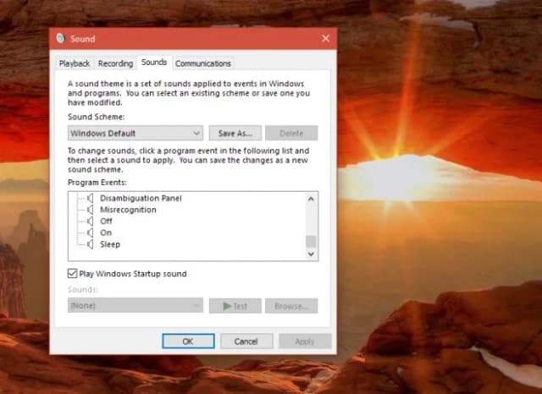Close the Sound dialog window
The image size is (542, 394).
coord(326,39)
